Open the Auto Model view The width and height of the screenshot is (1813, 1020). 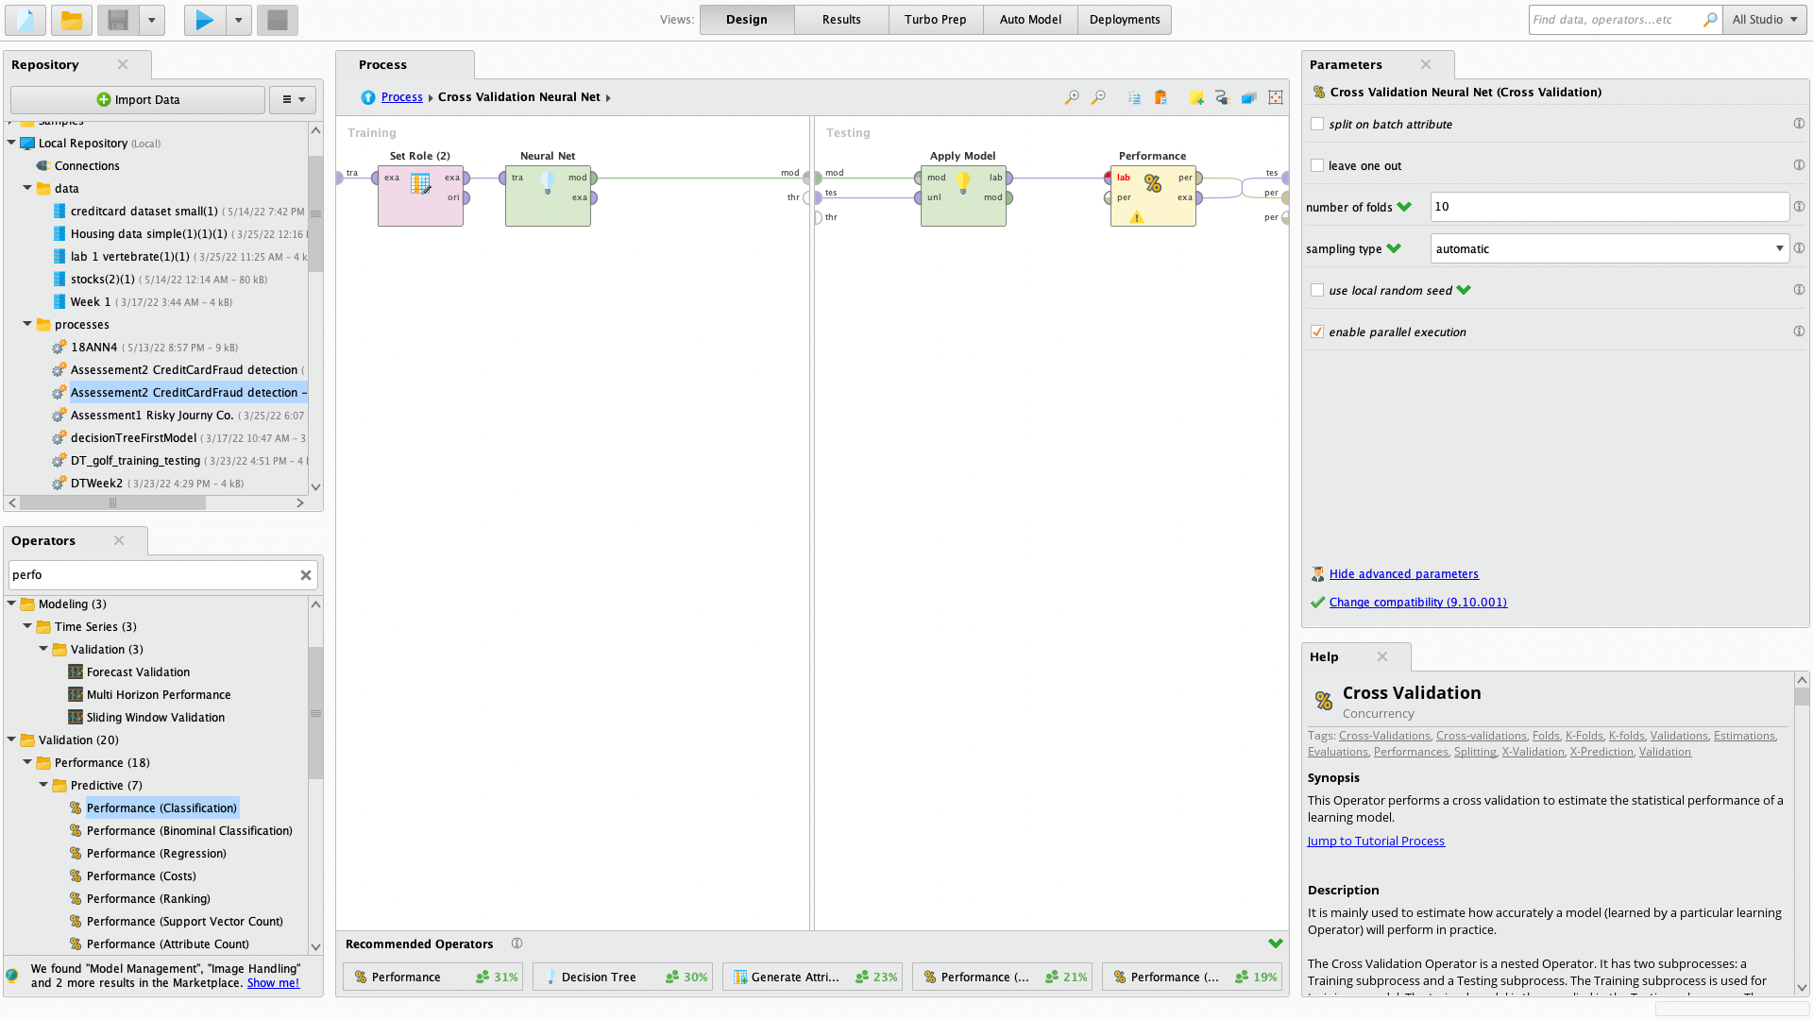(1030, 20)
